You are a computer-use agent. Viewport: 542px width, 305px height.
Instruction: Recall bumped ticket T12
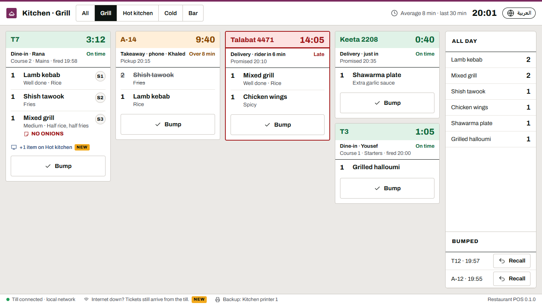512,261
